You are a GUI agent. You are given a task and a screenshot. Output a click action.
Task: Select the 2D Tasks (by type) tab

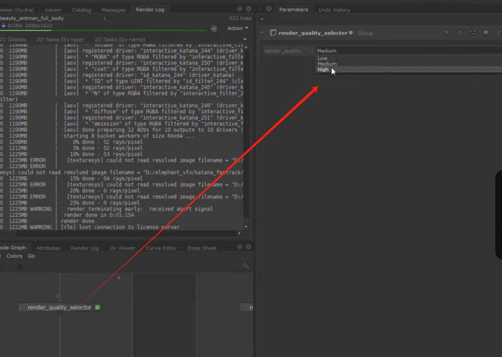coord(61,39)
